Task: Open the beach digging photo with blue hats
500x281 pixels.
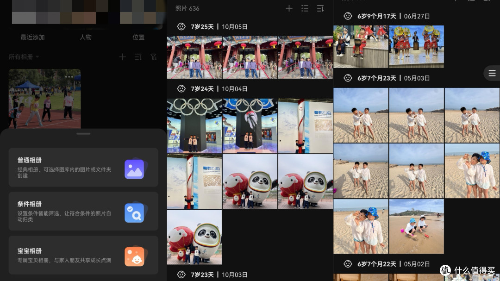Action: pyautogui.click(x=416, y=226)
